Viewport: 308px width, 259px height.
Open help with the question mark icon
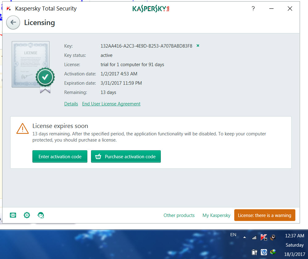point(253,9)
